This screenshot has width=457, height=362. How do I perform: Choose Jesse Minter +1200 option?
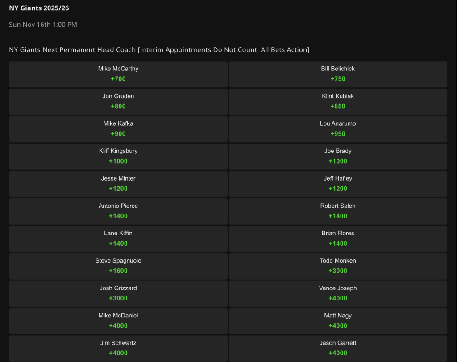point(118,184)
